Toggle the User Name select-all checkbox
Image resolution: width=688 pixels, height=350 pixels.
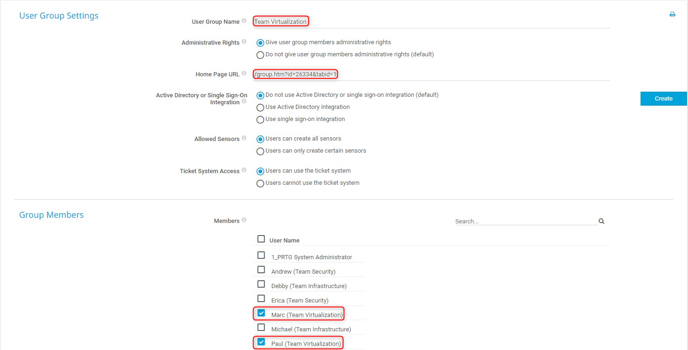(261, 239)
